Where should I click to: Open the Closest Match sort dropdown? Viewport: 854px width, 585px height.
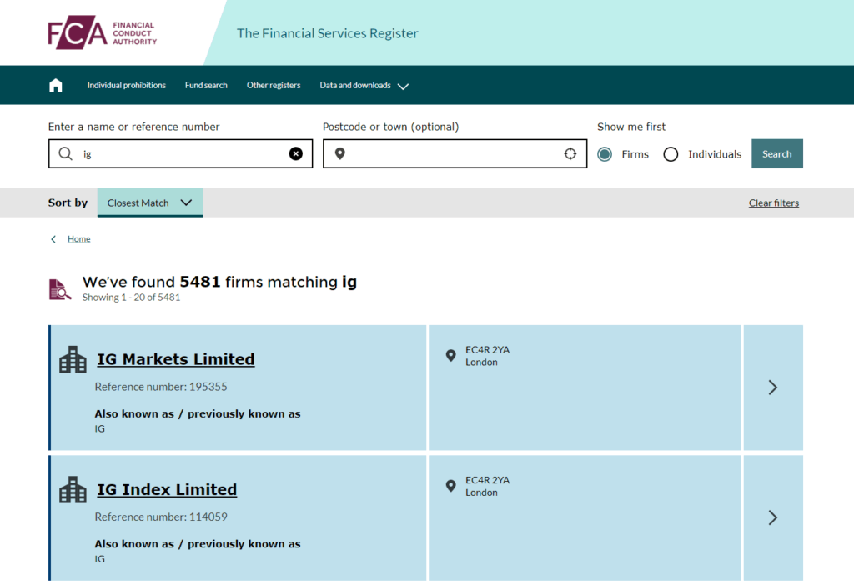(x=150, y=203)
